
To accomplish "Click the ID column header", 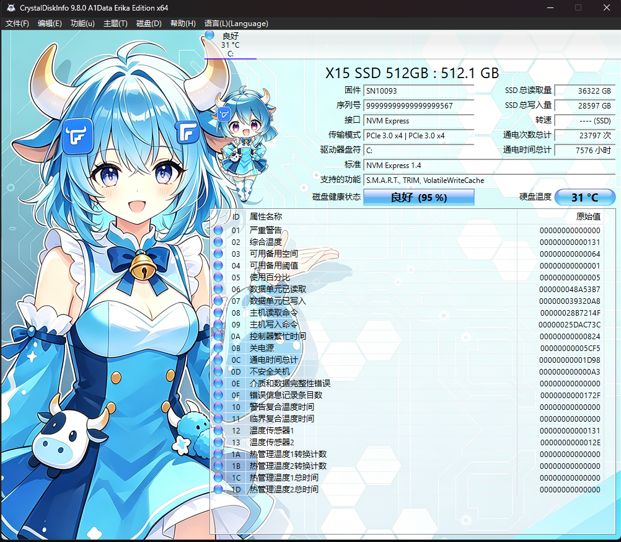I will (x=236, y=216).
